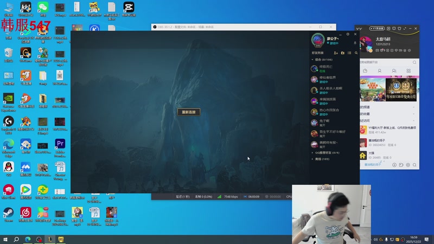
Task: Open the notification center icon in taskbar
Action: [427, 239]
